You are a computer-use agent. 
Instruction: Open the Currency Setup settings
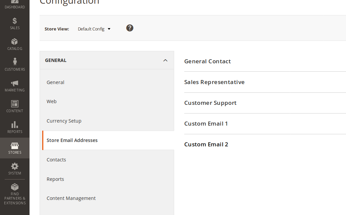point(64,121)
